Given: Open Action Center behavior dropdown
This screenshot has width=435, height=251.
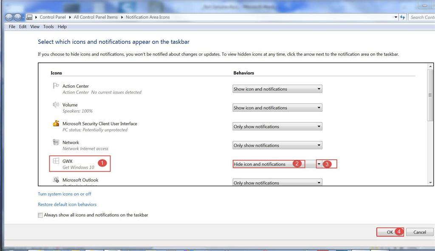Looking at the screenshot, I should coord(277,89).
